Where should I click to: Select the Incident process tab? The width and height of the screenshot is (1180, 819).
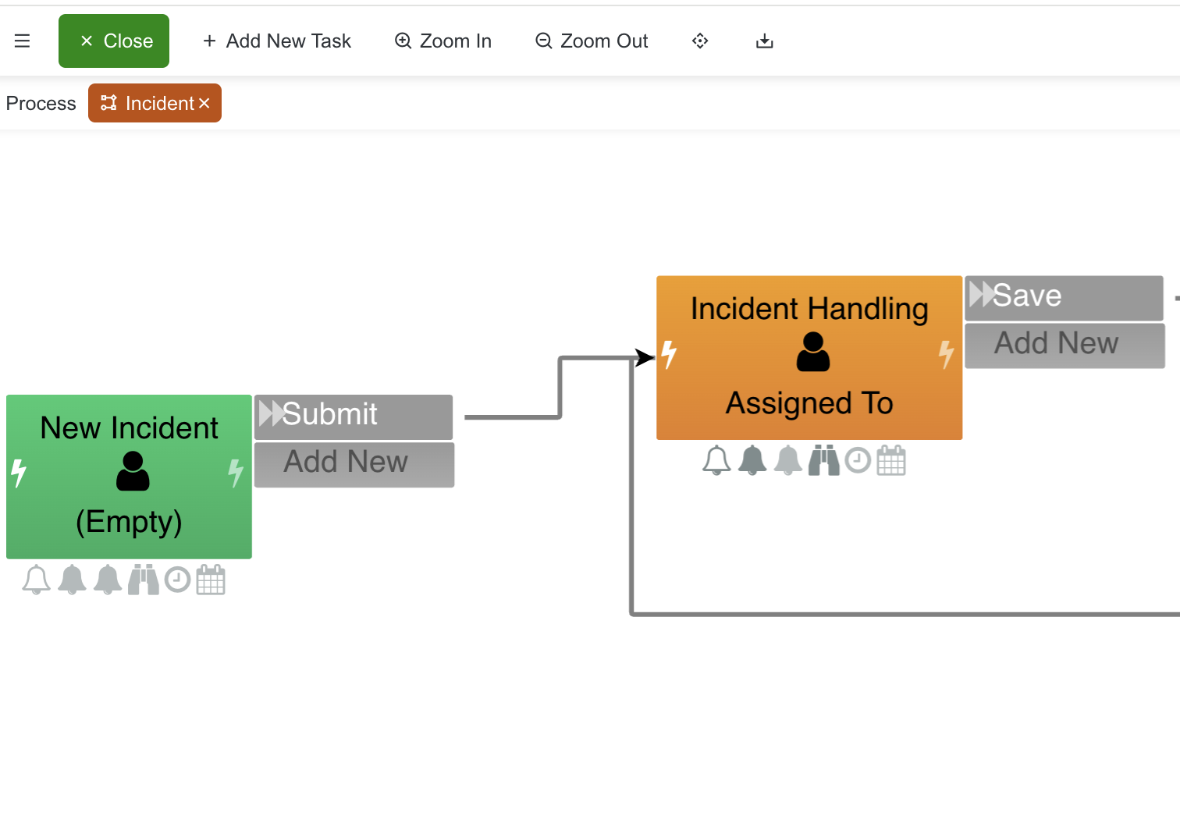coord(155,102)
